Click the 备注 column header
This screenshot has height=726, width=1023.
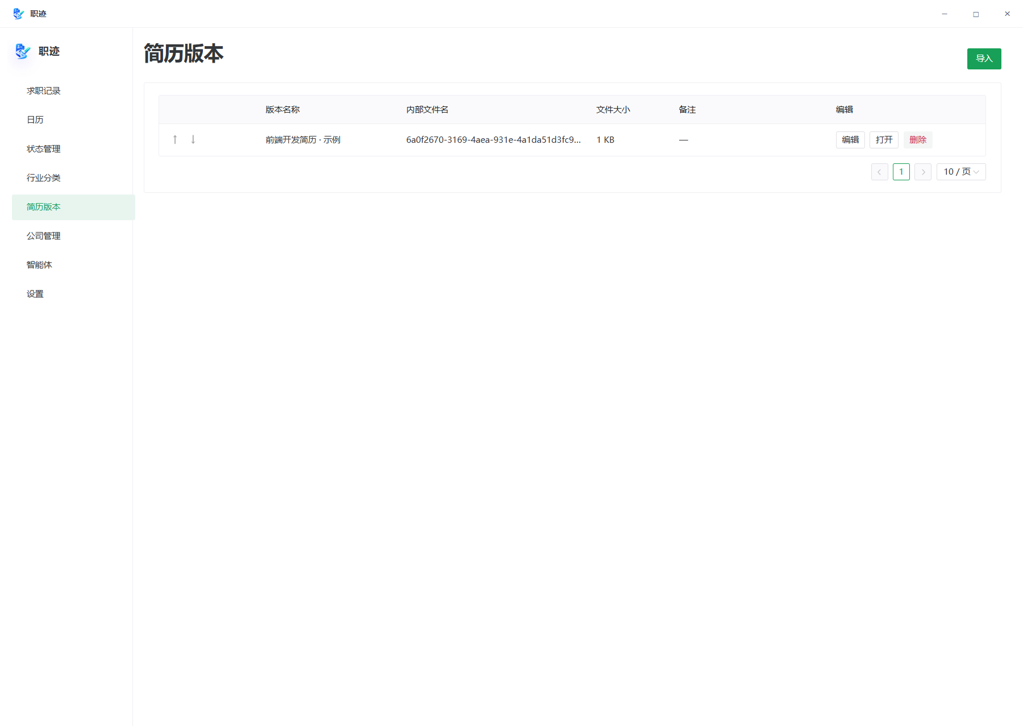pos(687,110)
